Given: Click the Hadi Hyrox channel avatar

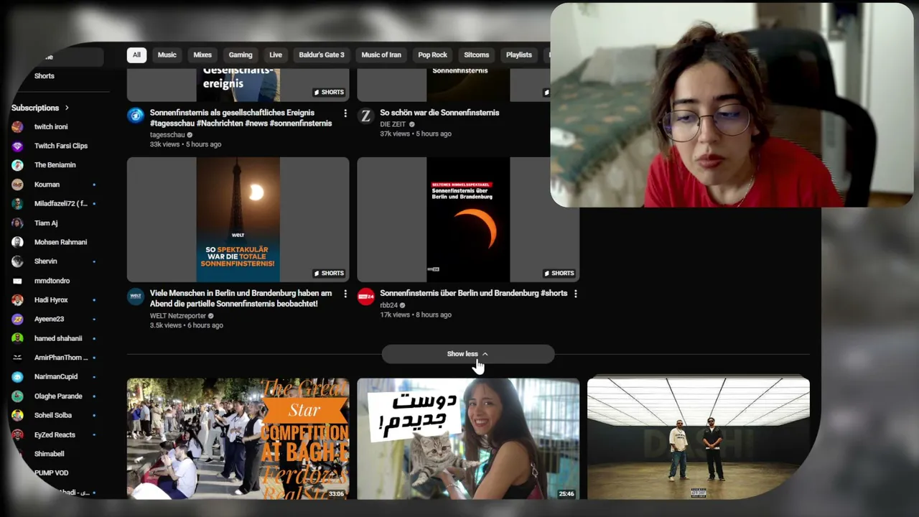Looking at the screenshot, I should (17, 300).
